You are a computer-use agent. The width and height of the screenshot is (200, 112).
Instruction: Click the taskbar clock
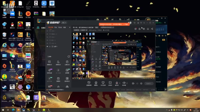click(196, 110)
